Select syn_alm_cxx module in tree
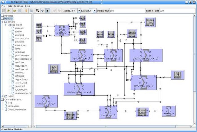Viewport: 197px width, 132px height. point(21,90)
